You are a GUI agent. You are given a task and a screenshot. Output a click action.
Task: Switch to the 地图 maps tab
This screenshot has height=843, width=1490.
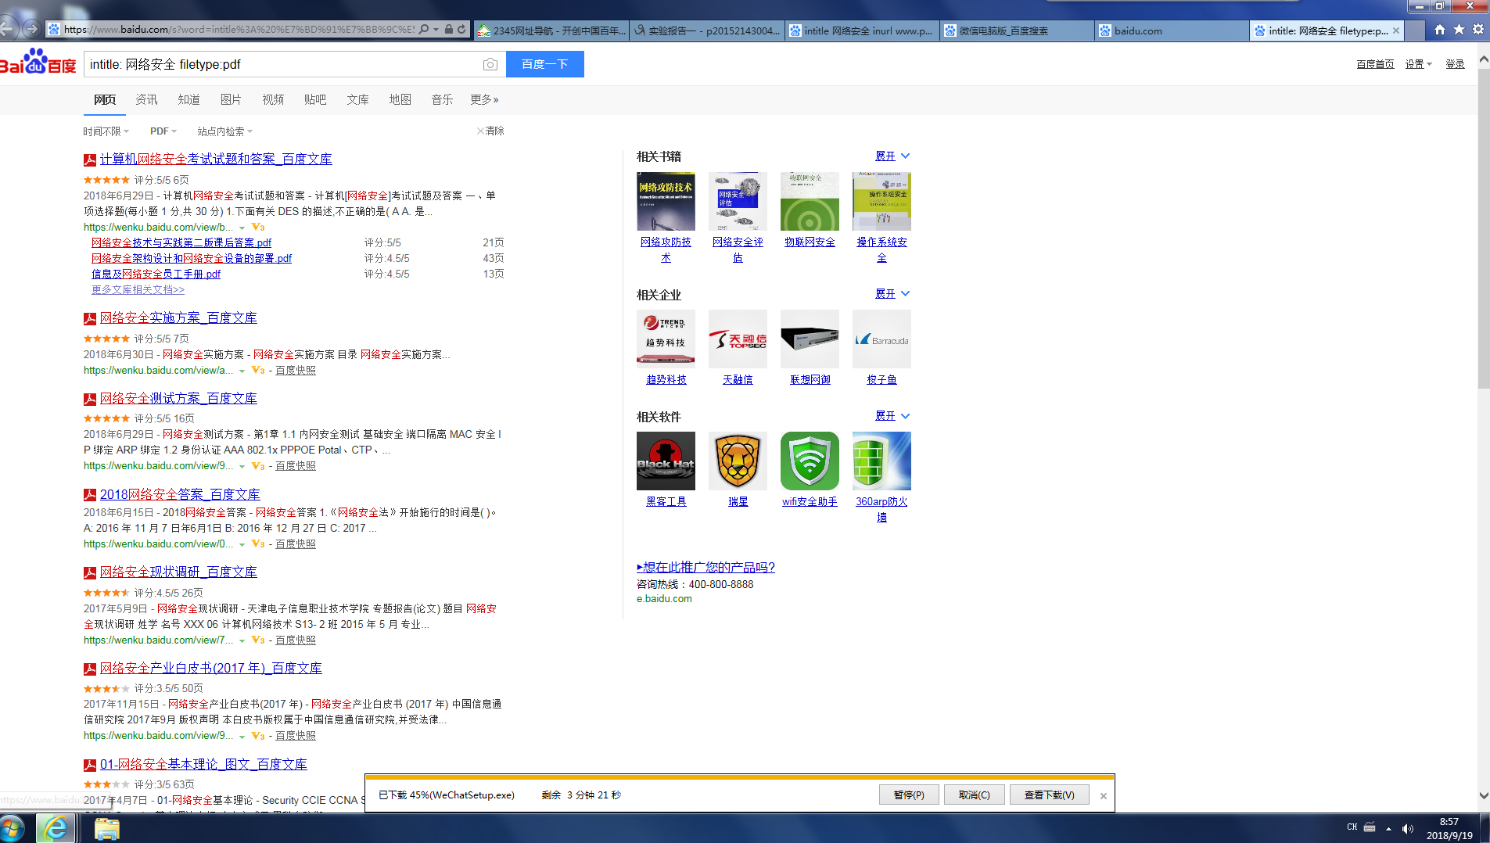[400, 99]
